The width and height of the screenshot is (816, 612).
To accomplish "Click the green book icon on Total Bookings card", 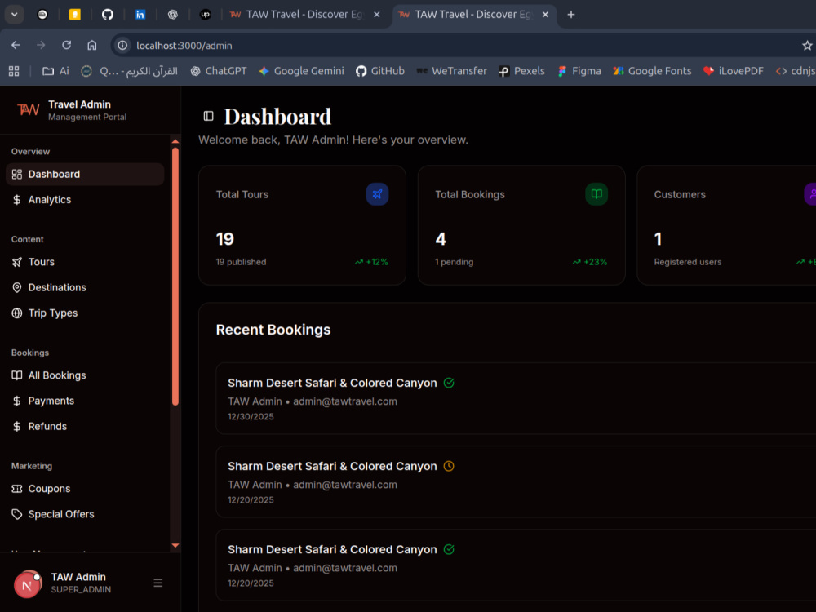I will [596, 194].
